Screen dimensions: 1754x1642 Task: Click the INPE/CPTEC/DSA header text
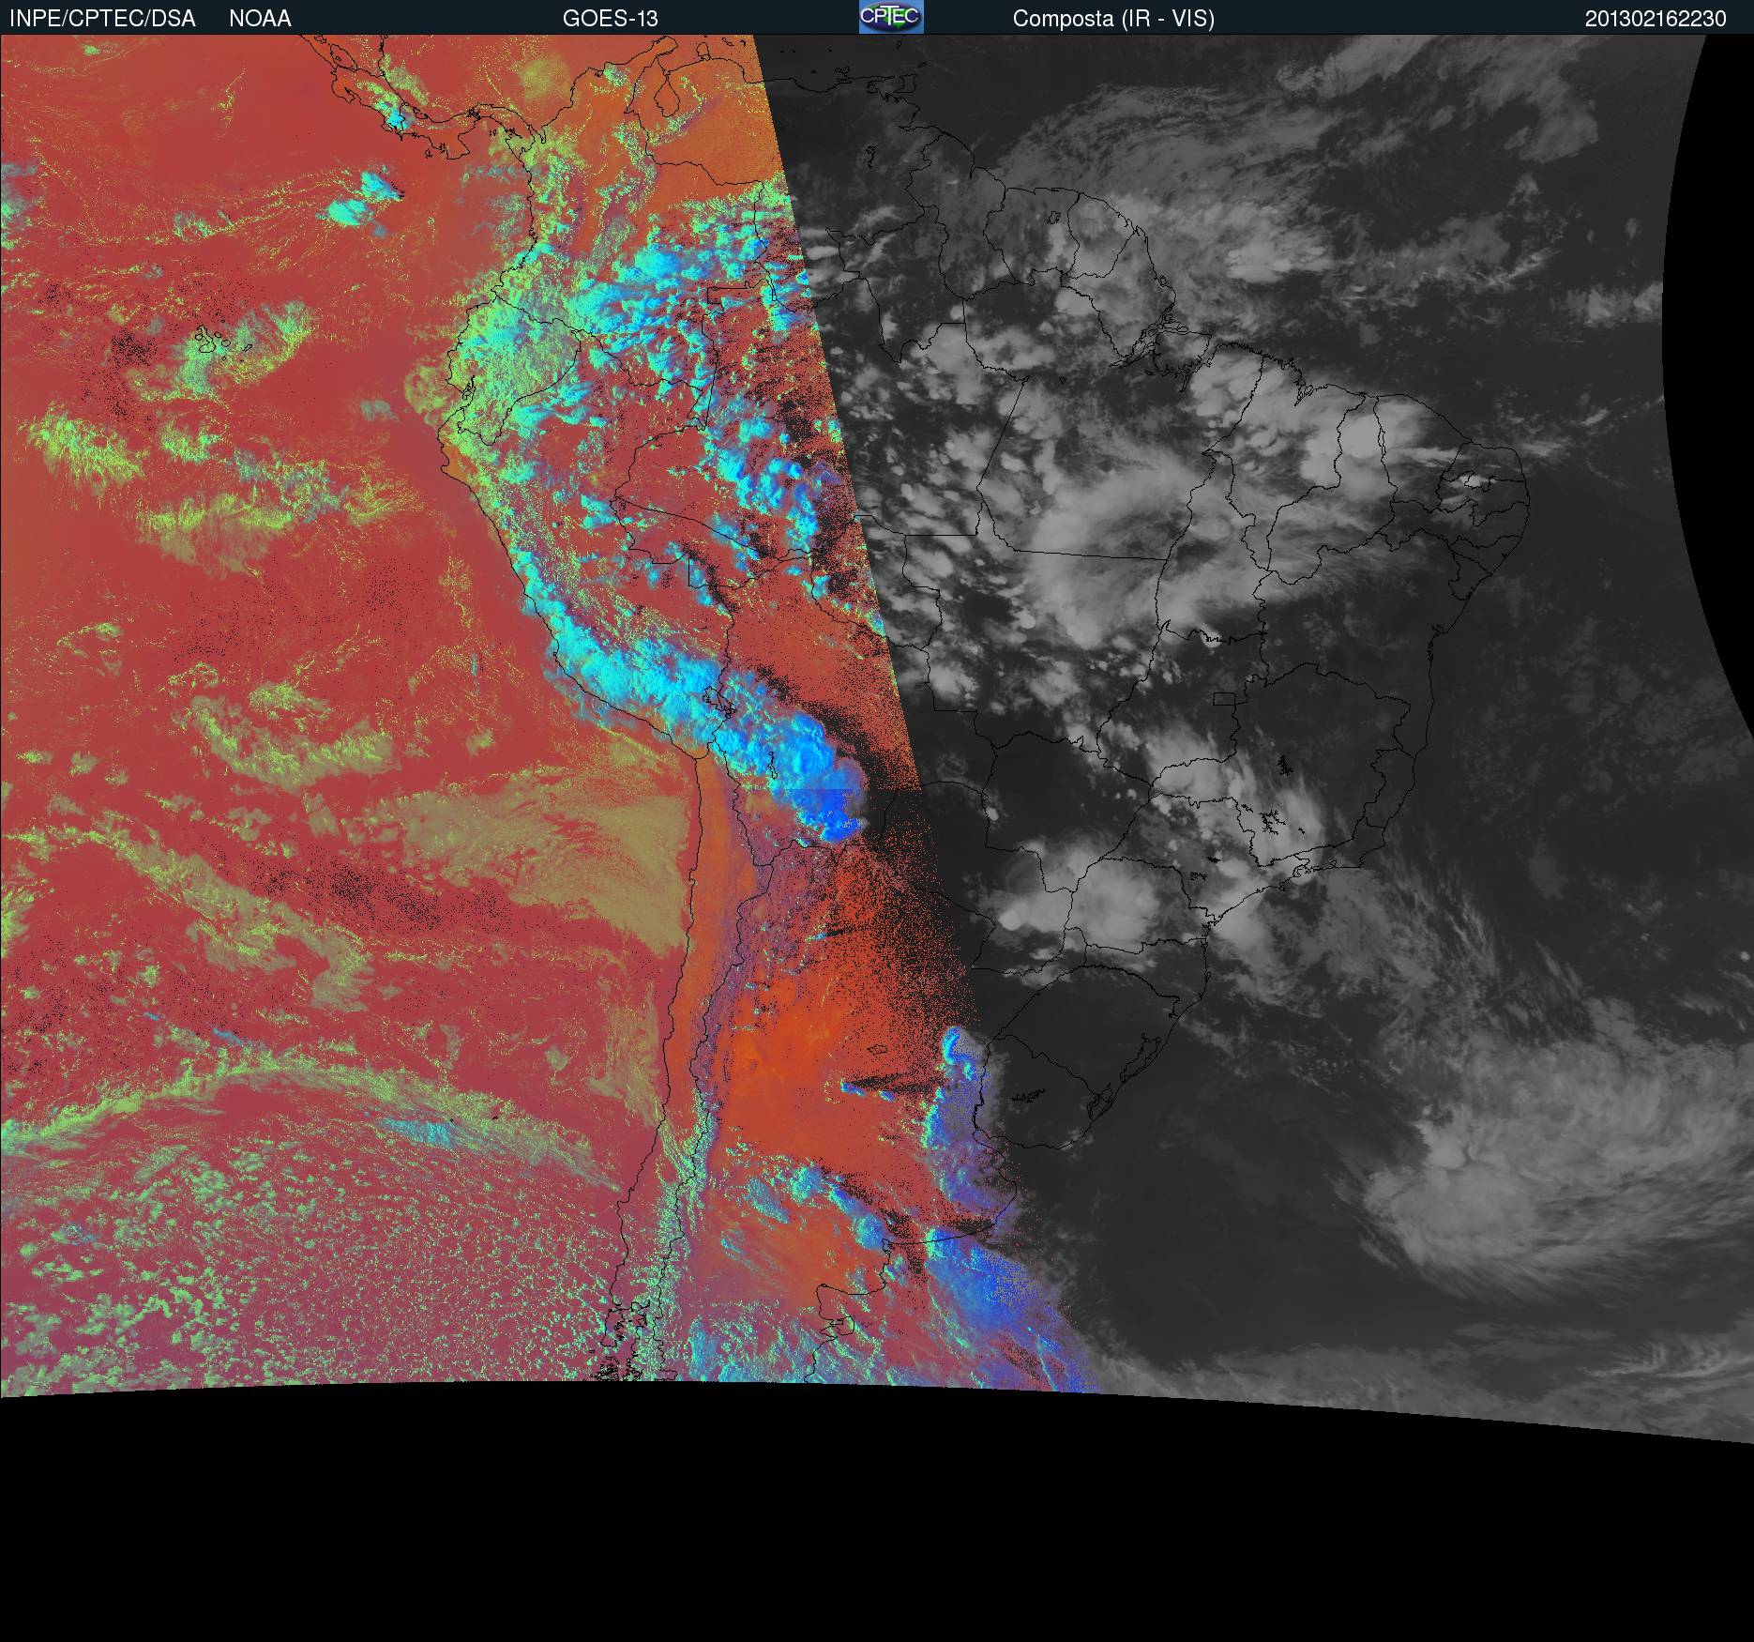[x=102, y=19]
